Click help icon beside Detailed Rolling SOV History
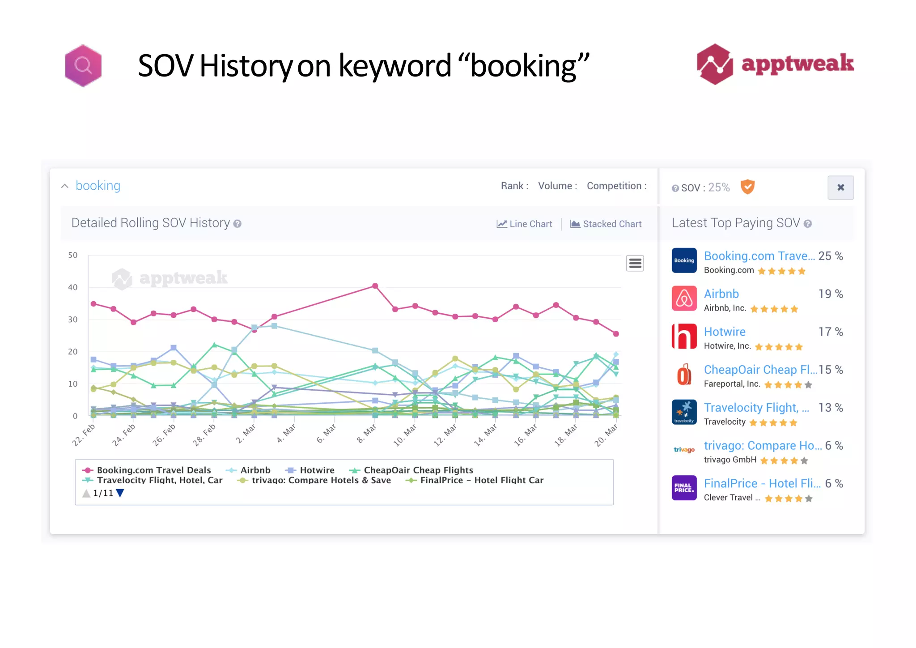 click(237, 224)
